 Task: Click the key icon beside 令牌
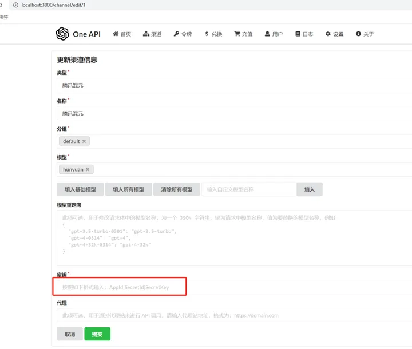[176, 34]
